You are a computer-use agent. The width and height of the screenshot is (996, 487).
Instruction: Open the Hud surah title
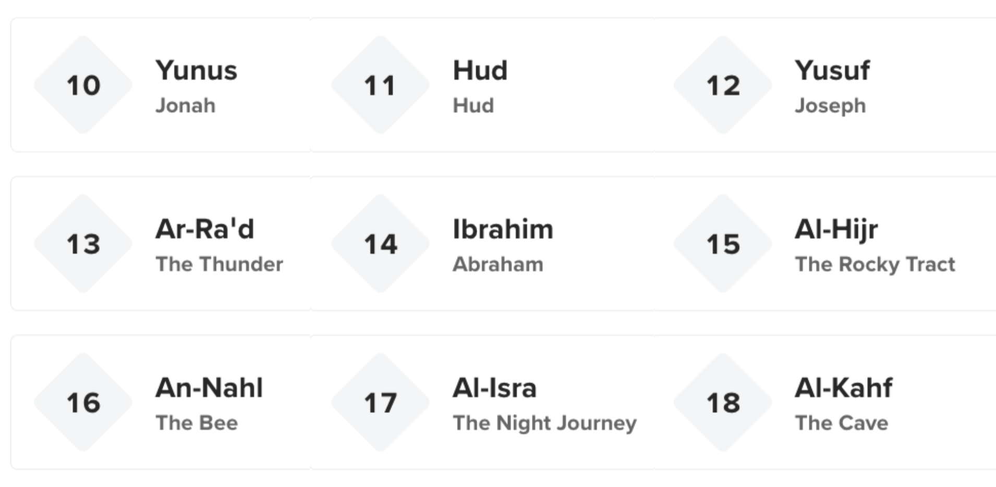coord(480,70)
